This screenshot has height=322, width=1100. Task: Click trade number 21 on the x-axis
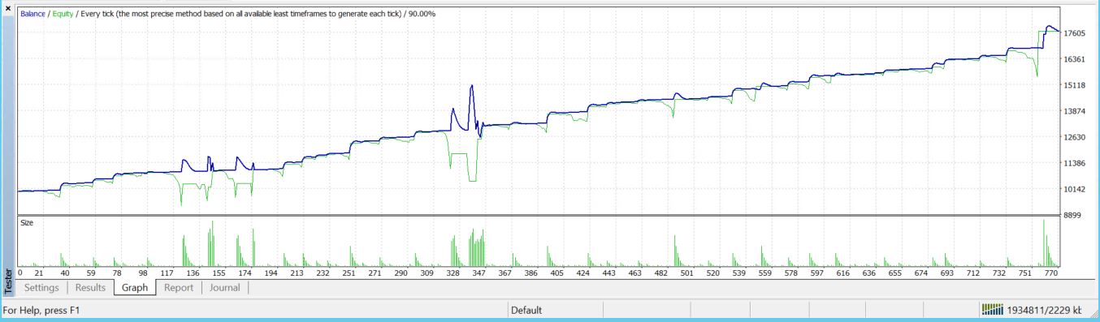click(x=39, y=273)
